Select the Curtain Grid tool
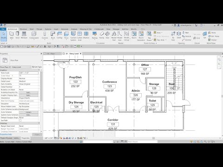Viewport: 223px width, 167px height. 79,36
